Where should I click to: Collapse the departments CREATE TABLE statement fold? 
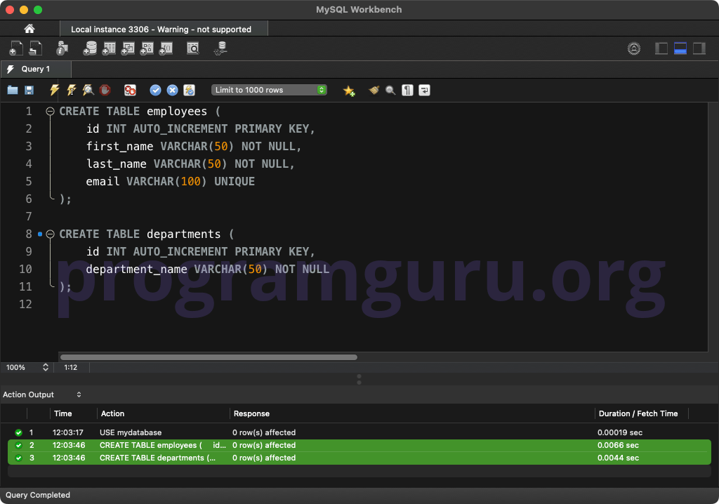point(49,234)
